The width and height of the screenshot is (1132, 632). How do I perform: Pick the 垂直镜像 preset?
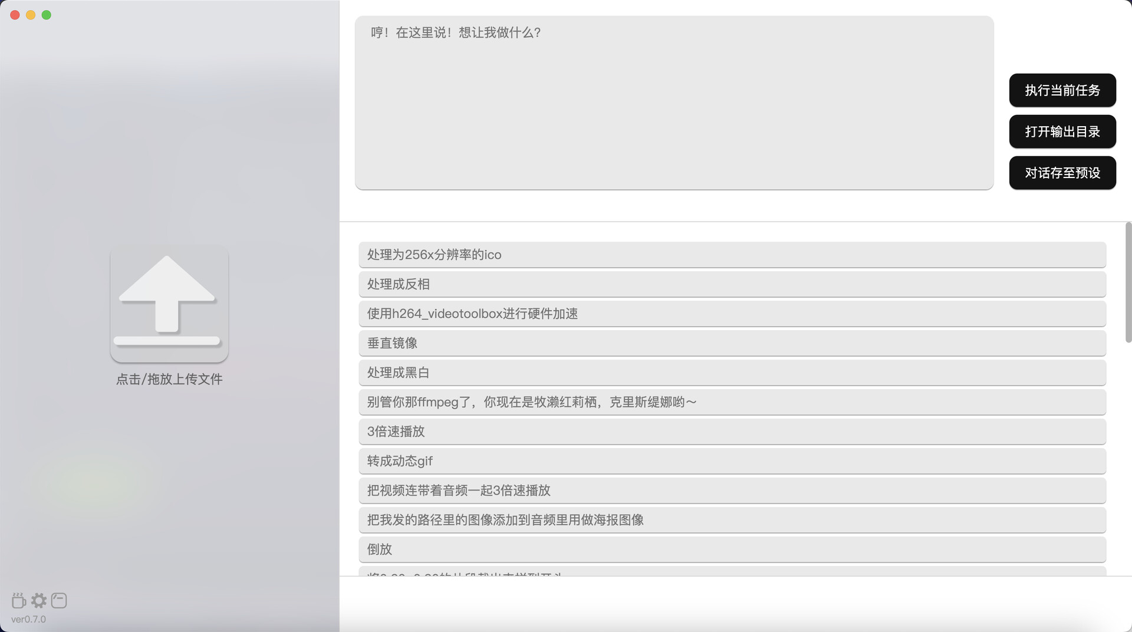pyautogui.click(x=732, y=343)
